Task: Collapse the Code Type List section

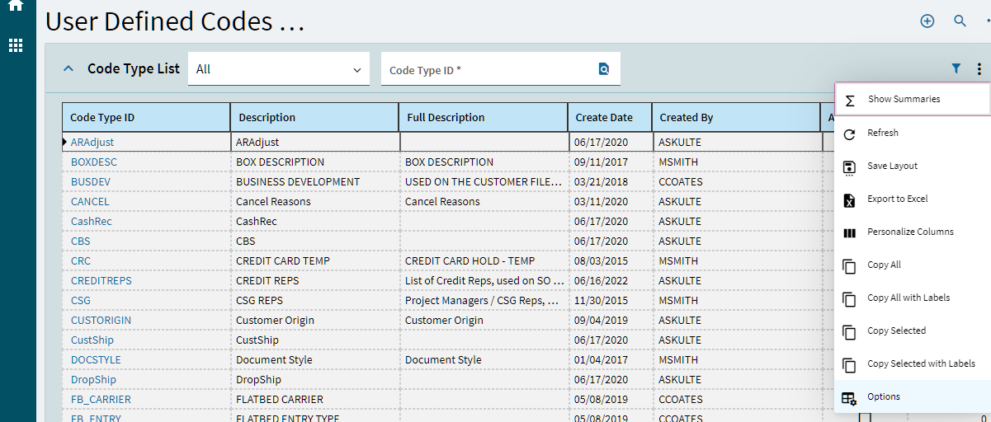Action: [68, 69]
